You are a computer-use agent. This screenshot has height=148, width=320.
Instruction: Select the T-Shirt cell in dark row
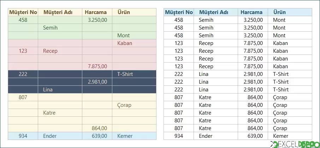(x=134, y=74)
